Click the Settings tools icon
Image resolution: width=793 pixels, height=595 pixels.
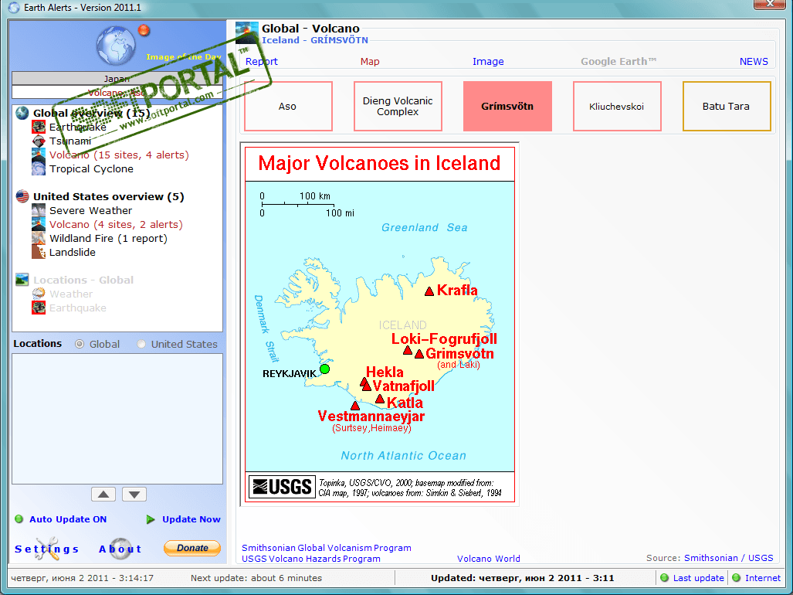(x=46, y=549)
